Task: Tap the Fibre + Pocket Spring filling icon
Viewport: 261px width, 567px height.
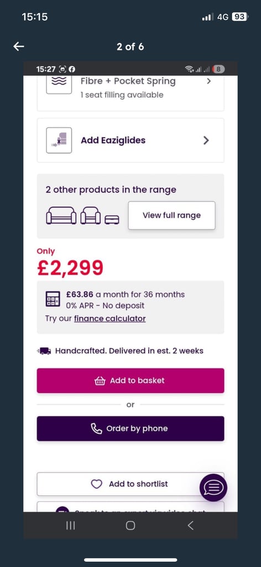Action: [59, 84]
